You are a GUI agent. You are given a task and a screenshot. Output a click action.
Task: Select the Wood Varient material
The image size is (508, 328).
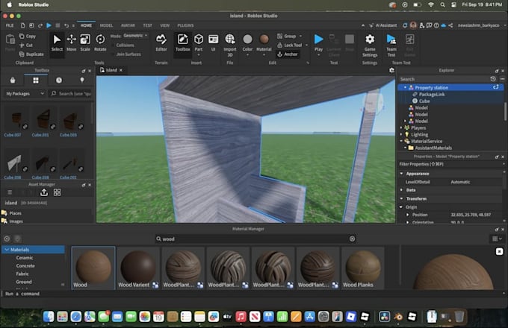[138, 268]
